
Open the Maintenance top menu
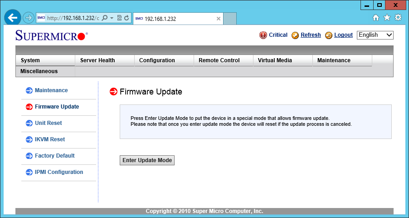click(x=342, y=60)
